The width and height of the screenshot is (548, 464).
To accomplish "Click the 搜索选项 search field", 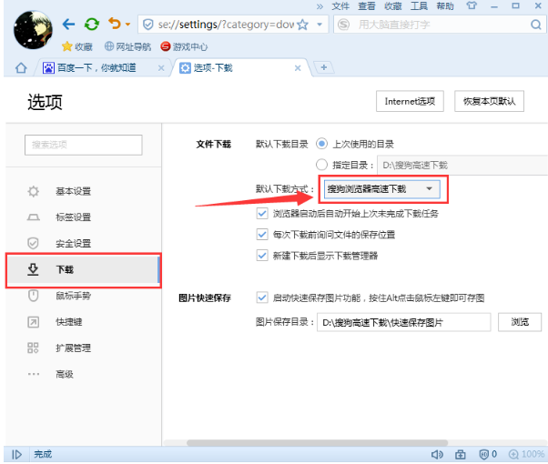I will click(84, 145).
